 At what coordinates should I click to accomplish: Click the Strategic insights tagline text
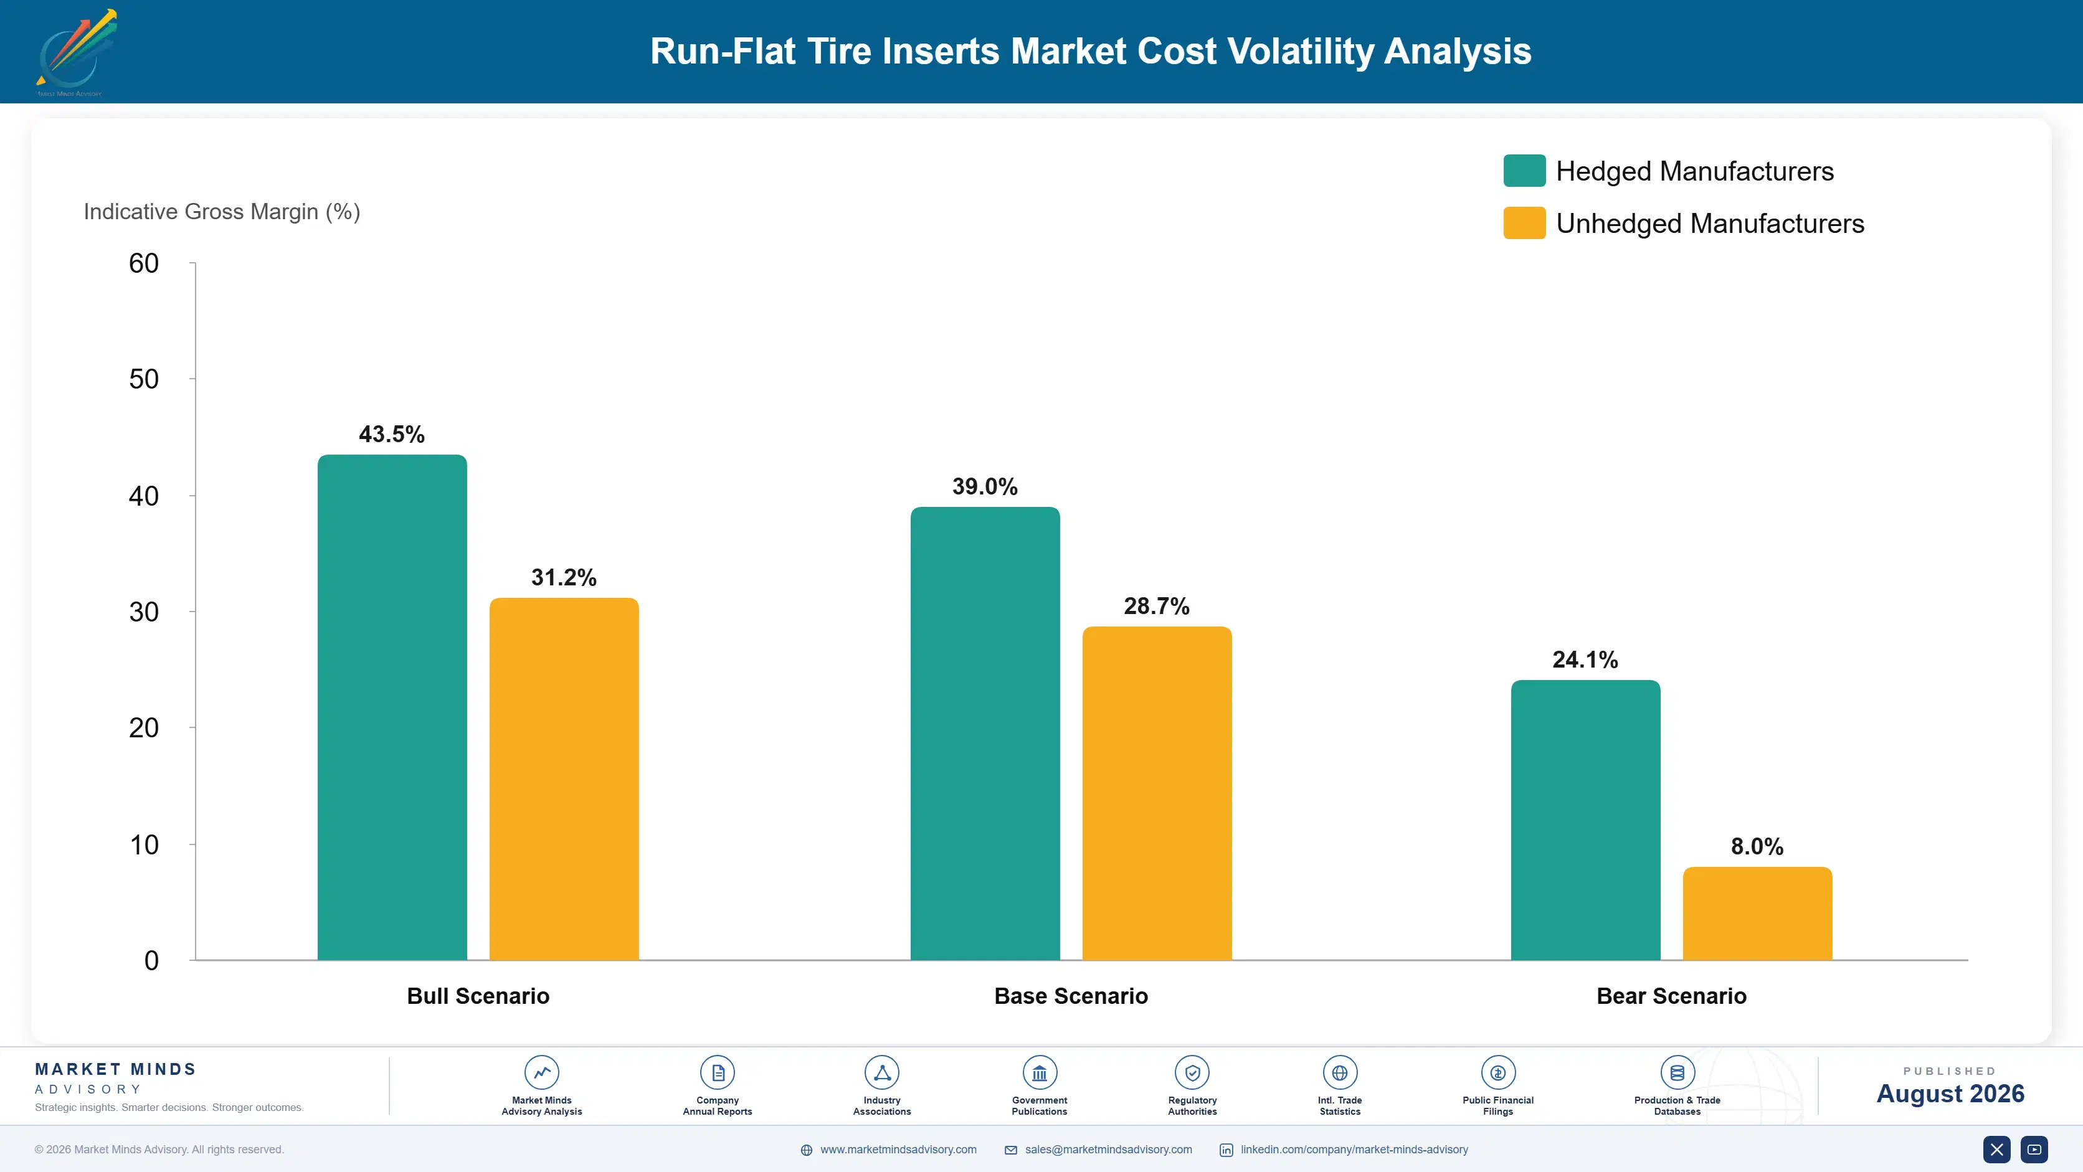pos(169,1107)
